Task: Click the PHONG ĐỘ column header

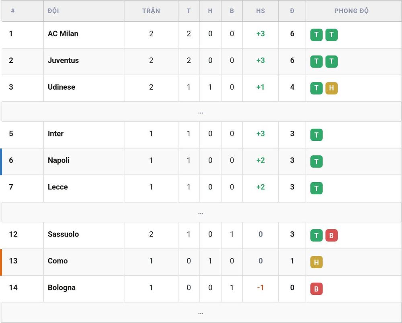Action: (351, 11)
